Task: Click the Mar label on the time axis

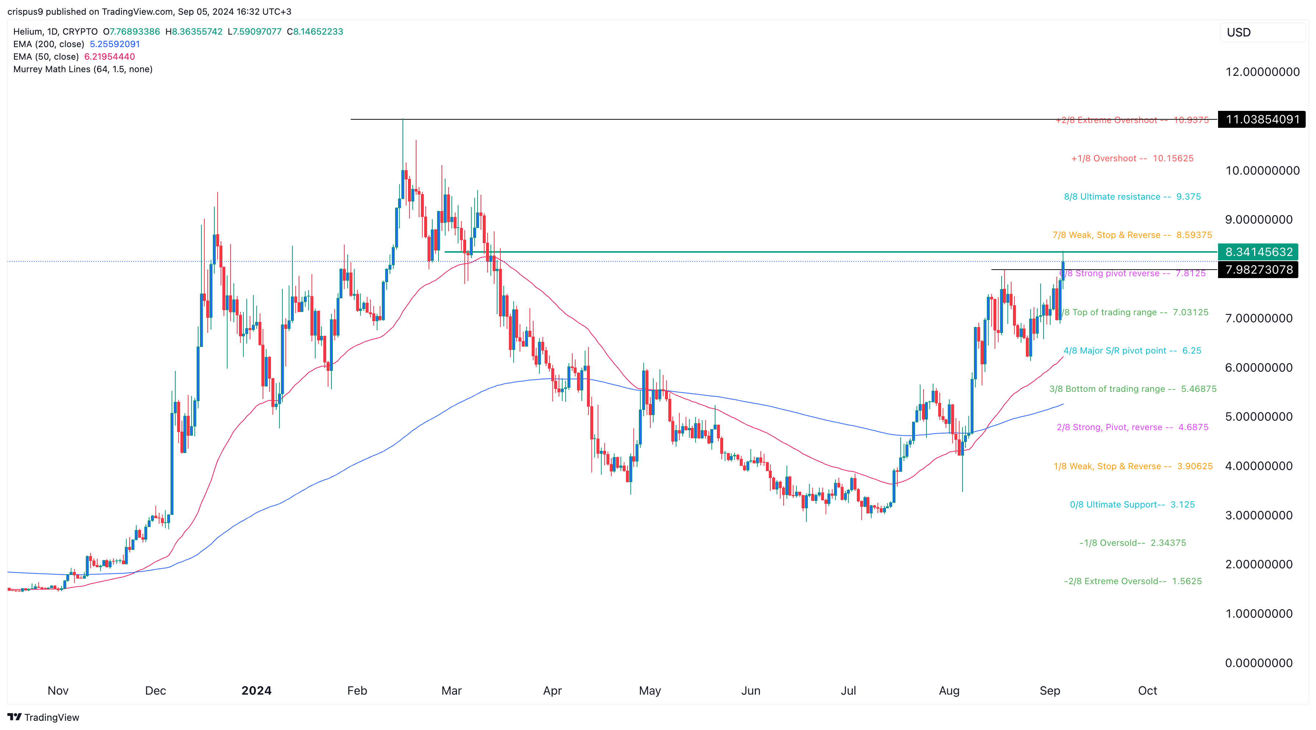Action: pos(451,691)
